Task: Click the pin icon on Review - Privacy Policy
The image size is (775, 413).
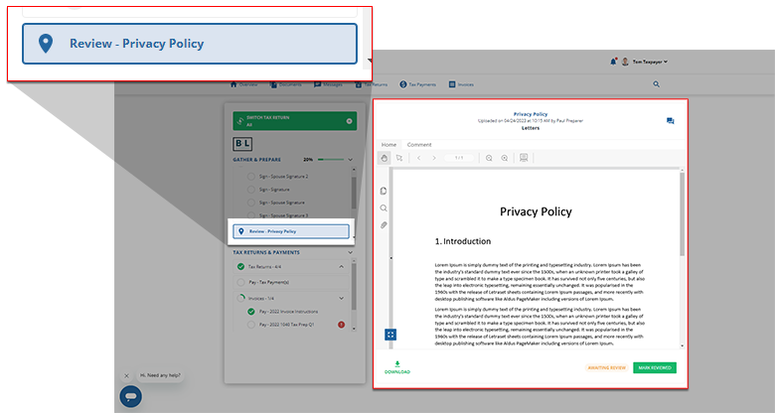Action: click(241, 231)
